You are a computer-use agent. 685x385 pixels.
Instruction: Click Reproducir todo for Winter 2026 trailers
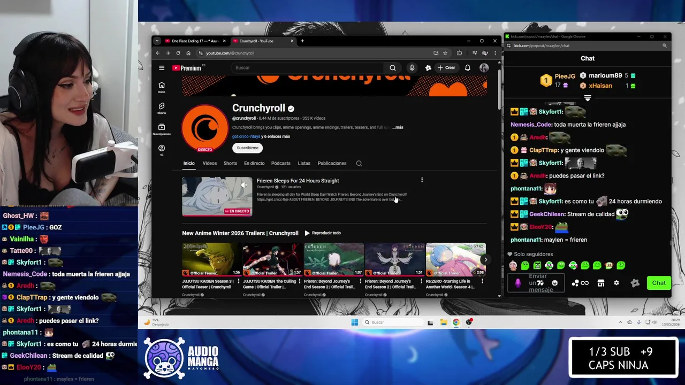pyautogui.click(x=323, y=233)
